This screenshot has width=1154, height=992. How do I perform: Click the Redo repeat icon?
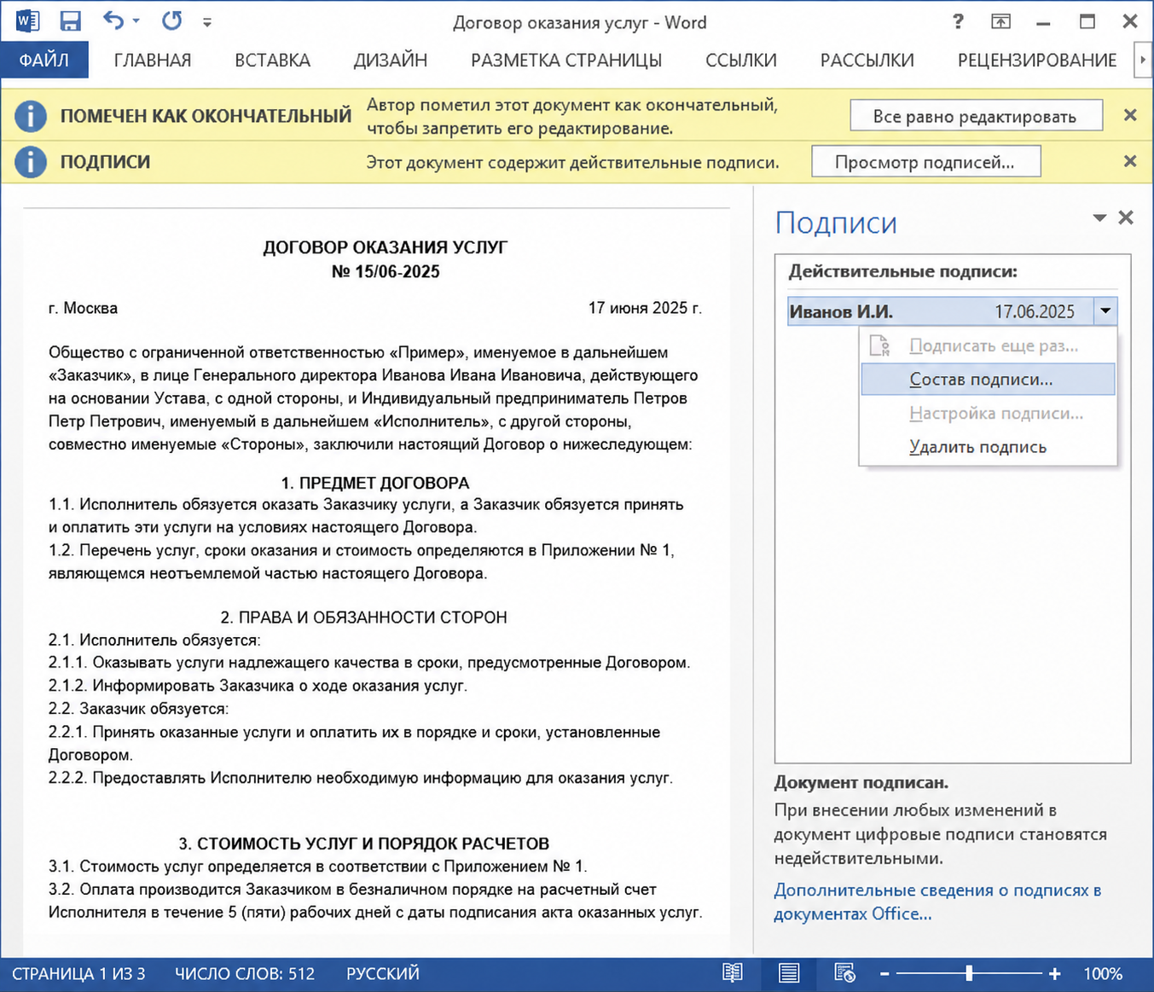pos(171,20)
